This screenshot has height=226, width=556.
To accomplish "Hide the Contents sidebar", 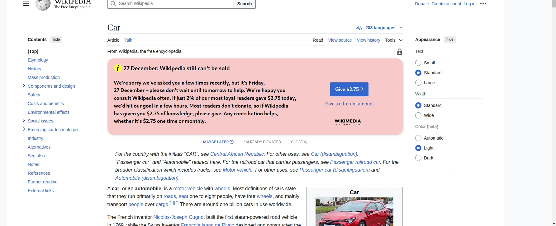I will click(x=56, y=39).
